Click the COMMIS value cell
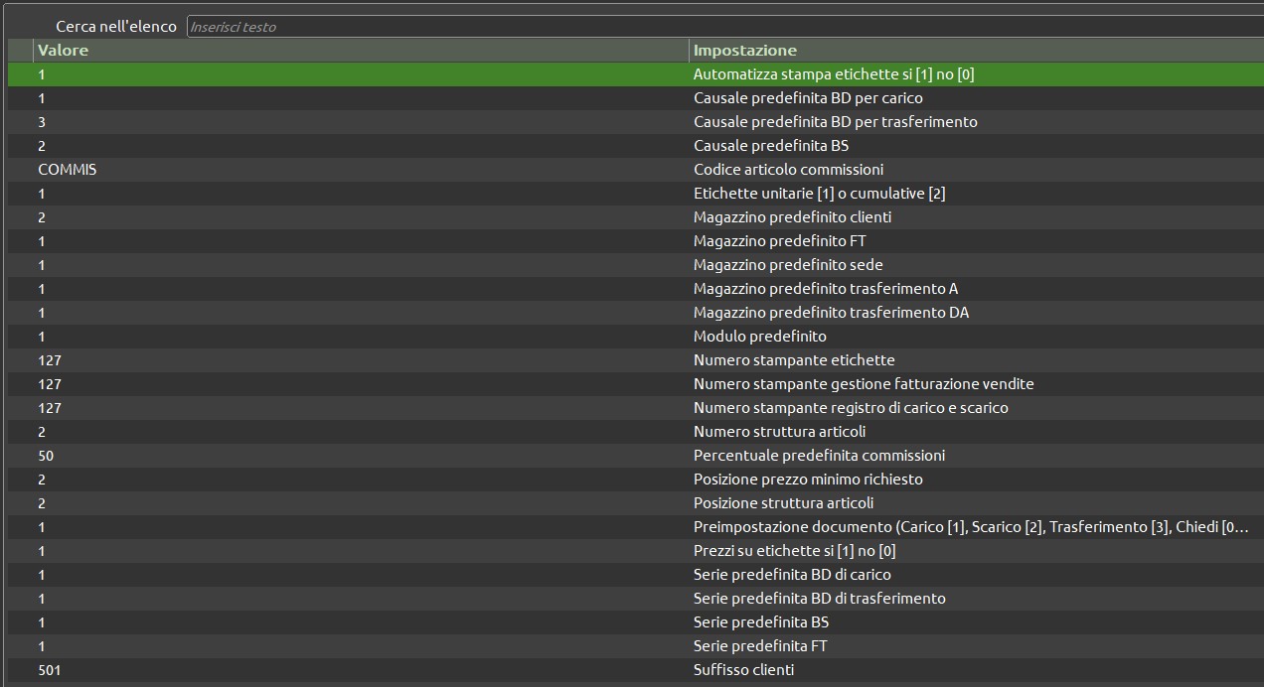 (x=68, y=170)
